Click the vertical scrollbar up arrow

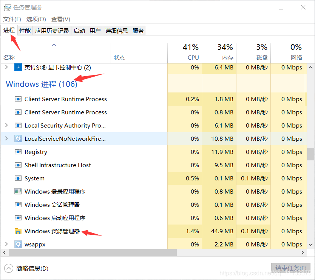pos(310,68)
